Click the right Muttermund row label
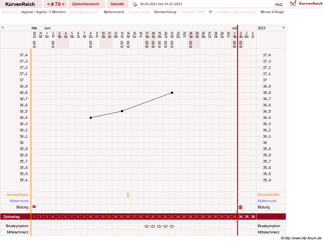 pyautogui.click(x=267, y=201)
